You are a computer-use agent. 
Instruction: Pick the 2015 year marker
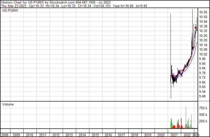[95, 135]
